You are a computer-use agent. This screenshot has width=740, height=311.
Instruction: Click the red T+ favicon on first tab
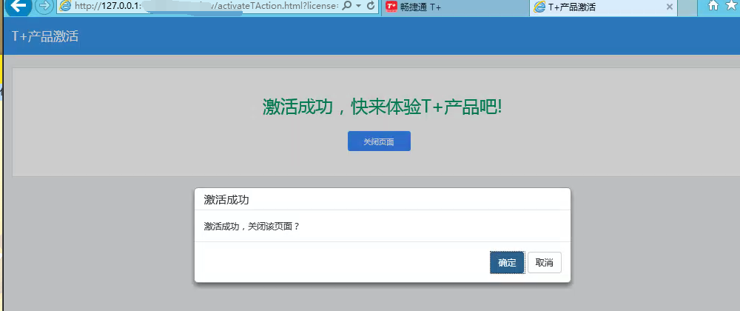click(x=391, y=6)
